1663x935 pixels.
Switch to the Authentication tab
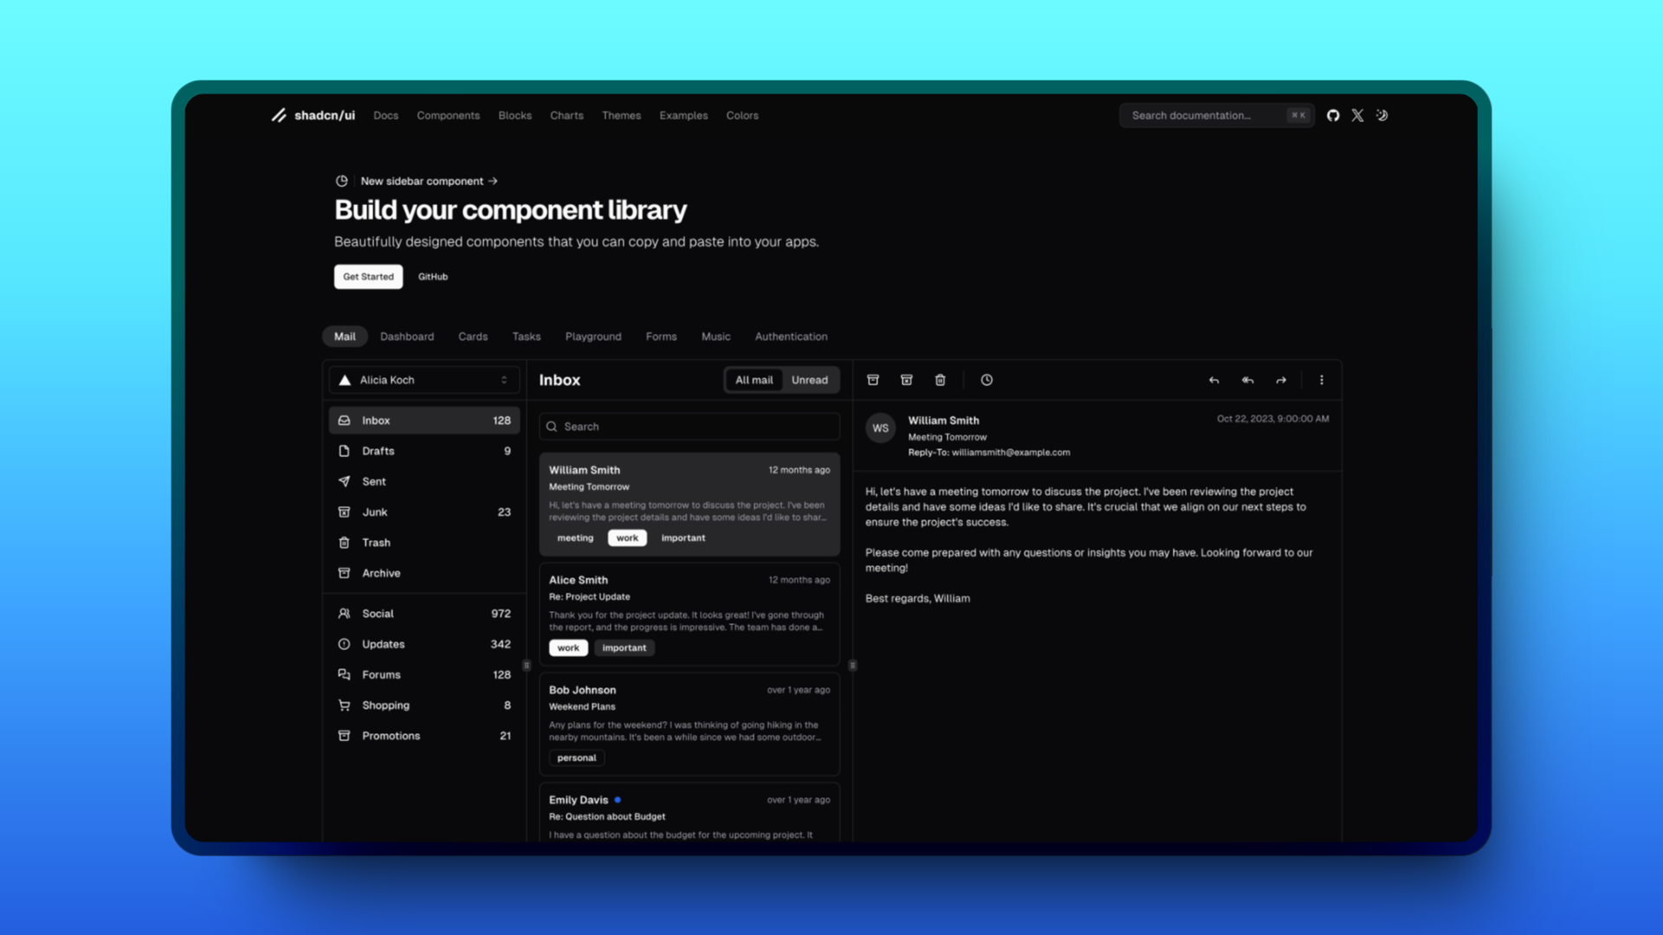[x=791, y=336]
